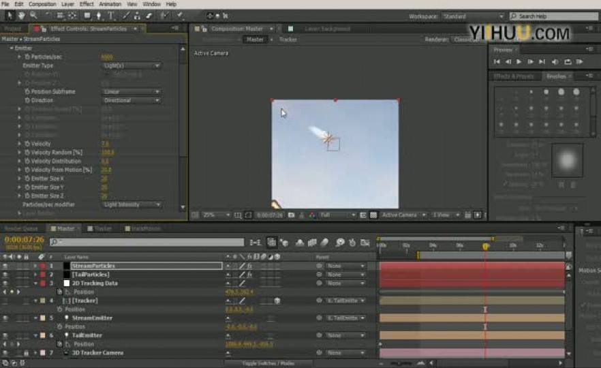Jump to last frame in Preview panel
Viewport: 601px width, 368px height.
[x=542, y=62]
